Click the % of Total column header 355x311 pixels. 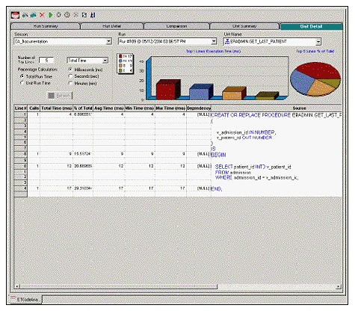coord(83,108)
